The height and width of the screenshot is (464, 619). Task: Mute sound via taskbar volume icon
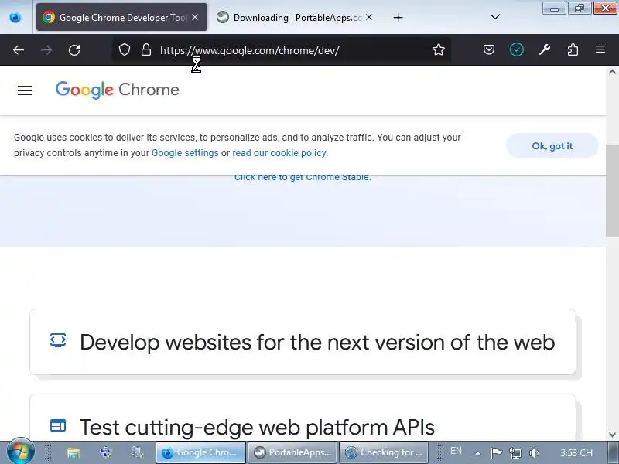pyautogui.click(x=533, y=452)
